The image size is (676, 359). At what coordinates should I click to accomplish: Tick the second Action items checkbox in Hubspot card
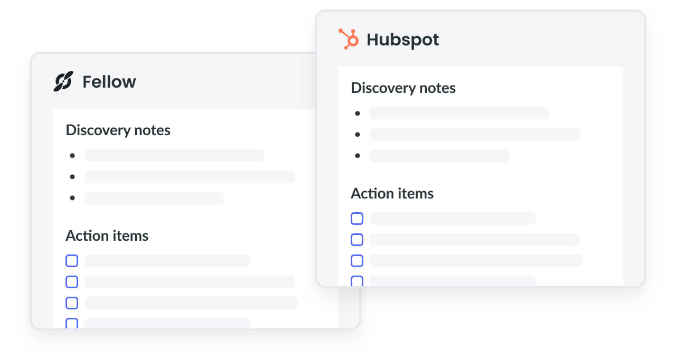pos(357,240)
